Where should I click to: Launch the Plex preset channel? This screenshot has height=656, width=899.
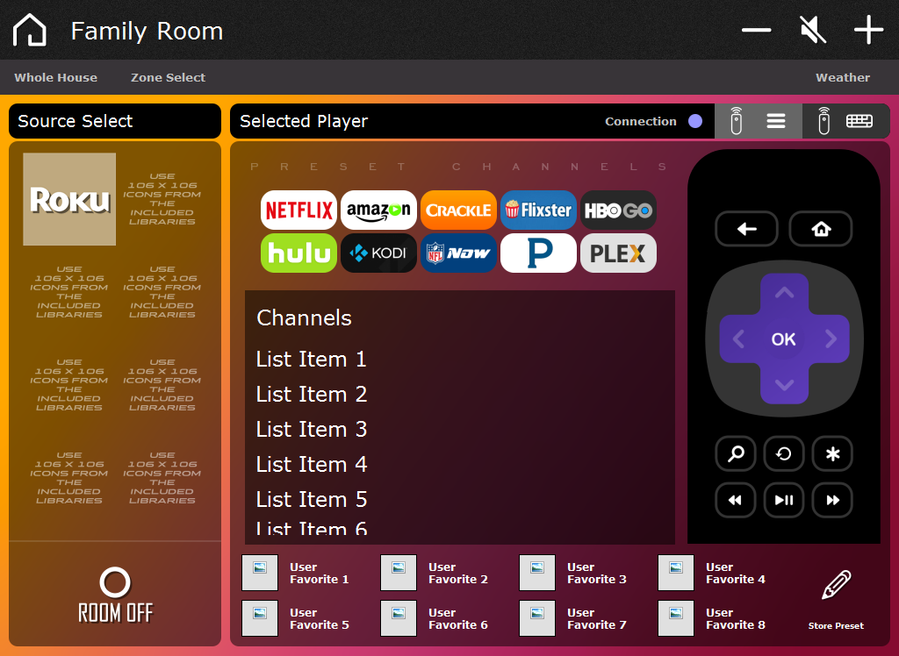(x=618, y=253)
